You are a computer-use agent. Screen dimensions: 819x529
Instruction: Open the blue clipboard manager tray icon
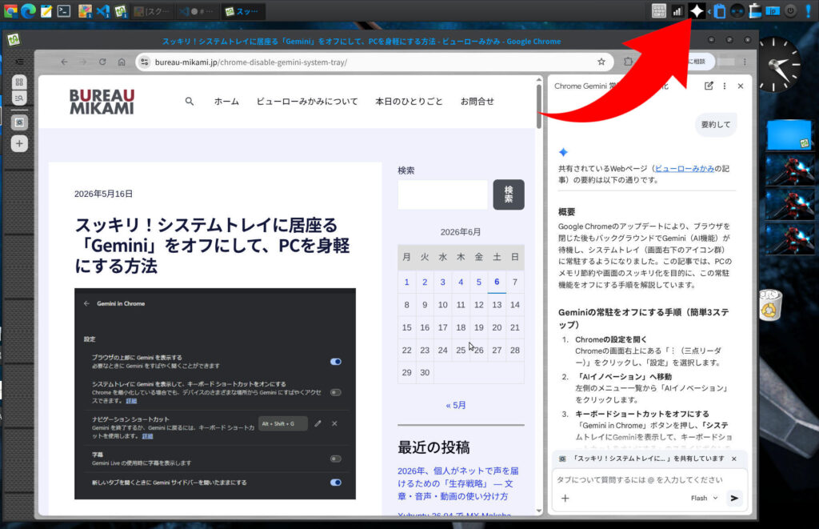pyautogui.click(x=720, y=11)
